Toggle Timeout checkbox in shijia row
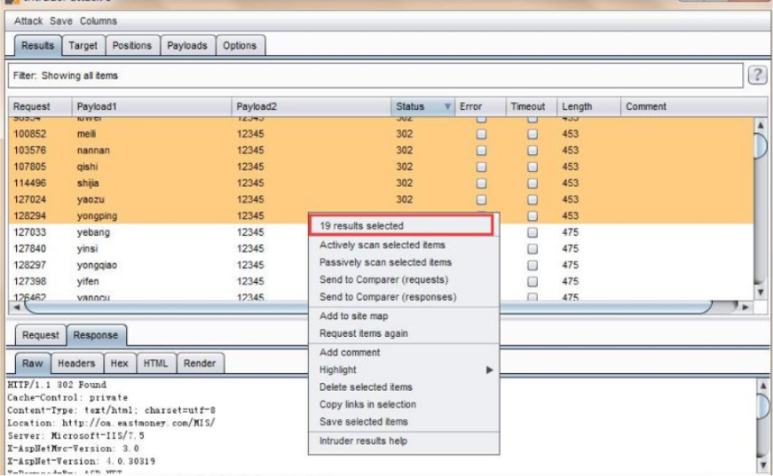This screenshot has height=476, width=773. [532, 183]
